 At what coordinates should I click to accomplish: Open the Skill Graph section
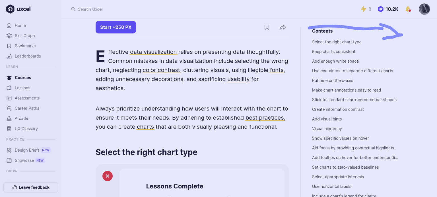(25, 36)
